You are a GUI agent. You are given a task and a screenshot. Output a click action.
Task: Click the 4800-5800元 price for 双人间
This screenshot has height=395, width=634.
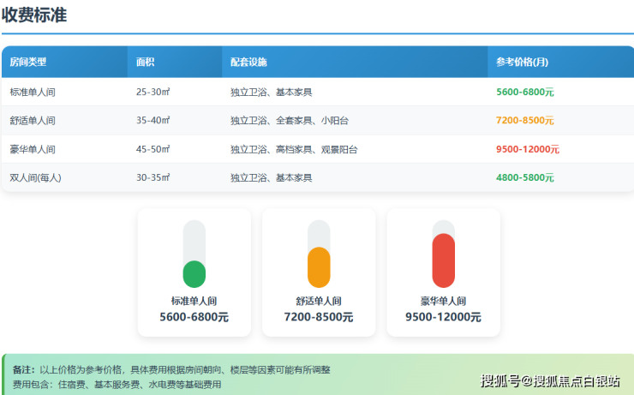point(524,177)
